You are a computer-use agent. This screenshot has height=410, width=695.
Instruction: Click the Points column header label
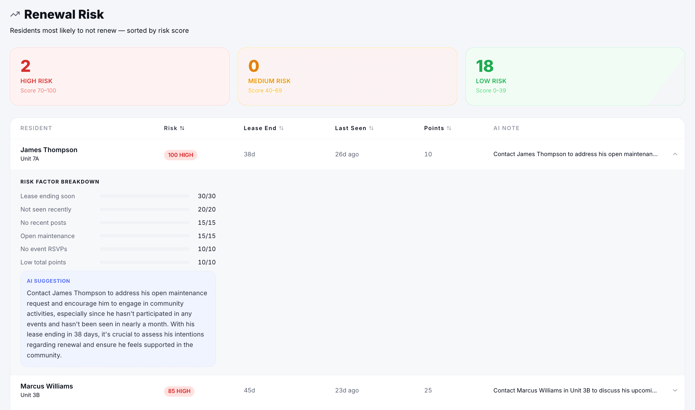coord(434,128)
